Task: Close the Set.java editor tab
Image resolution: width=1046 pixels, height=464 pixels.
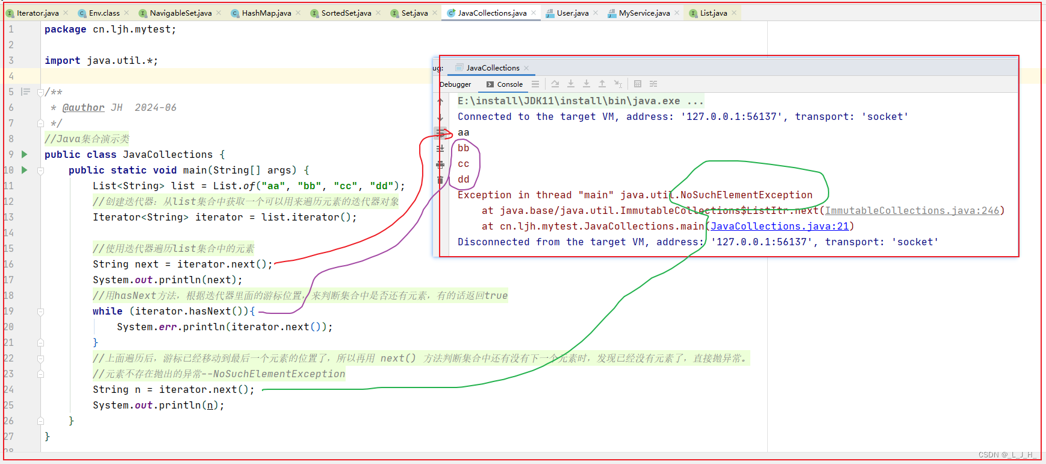Action: [x=435, y=13]
